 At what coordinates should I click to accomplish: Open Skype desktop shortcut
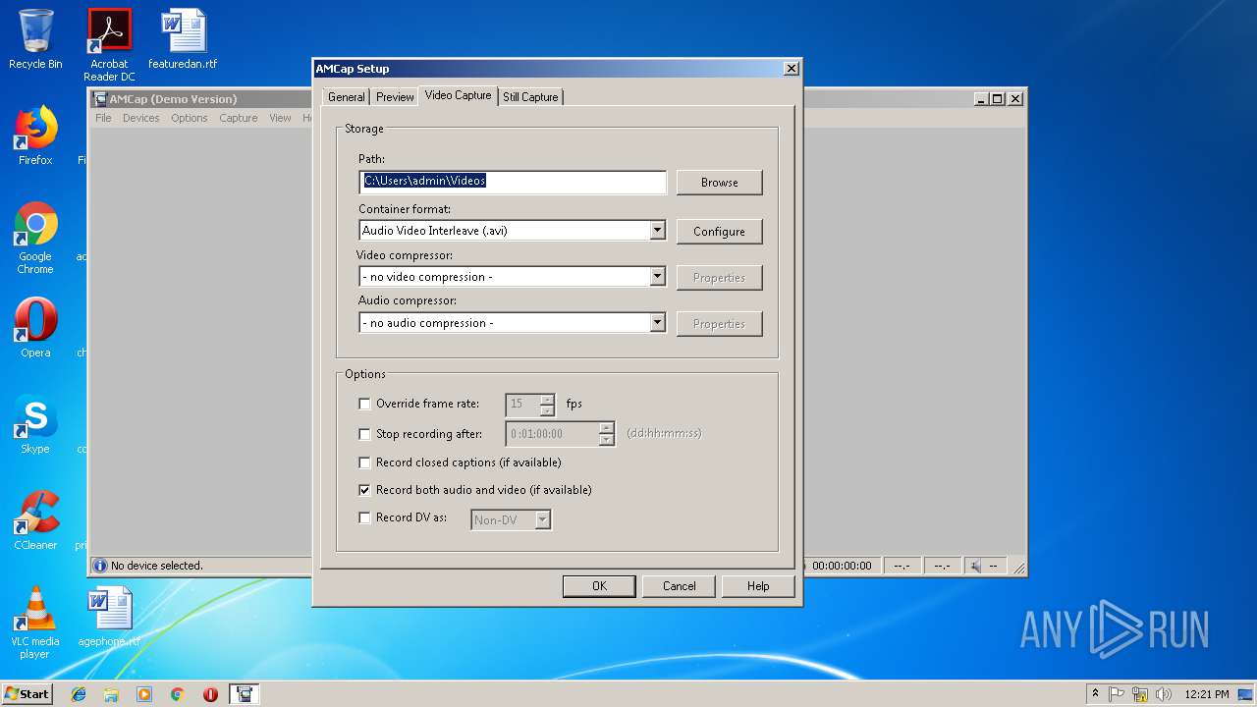(35, 424)
